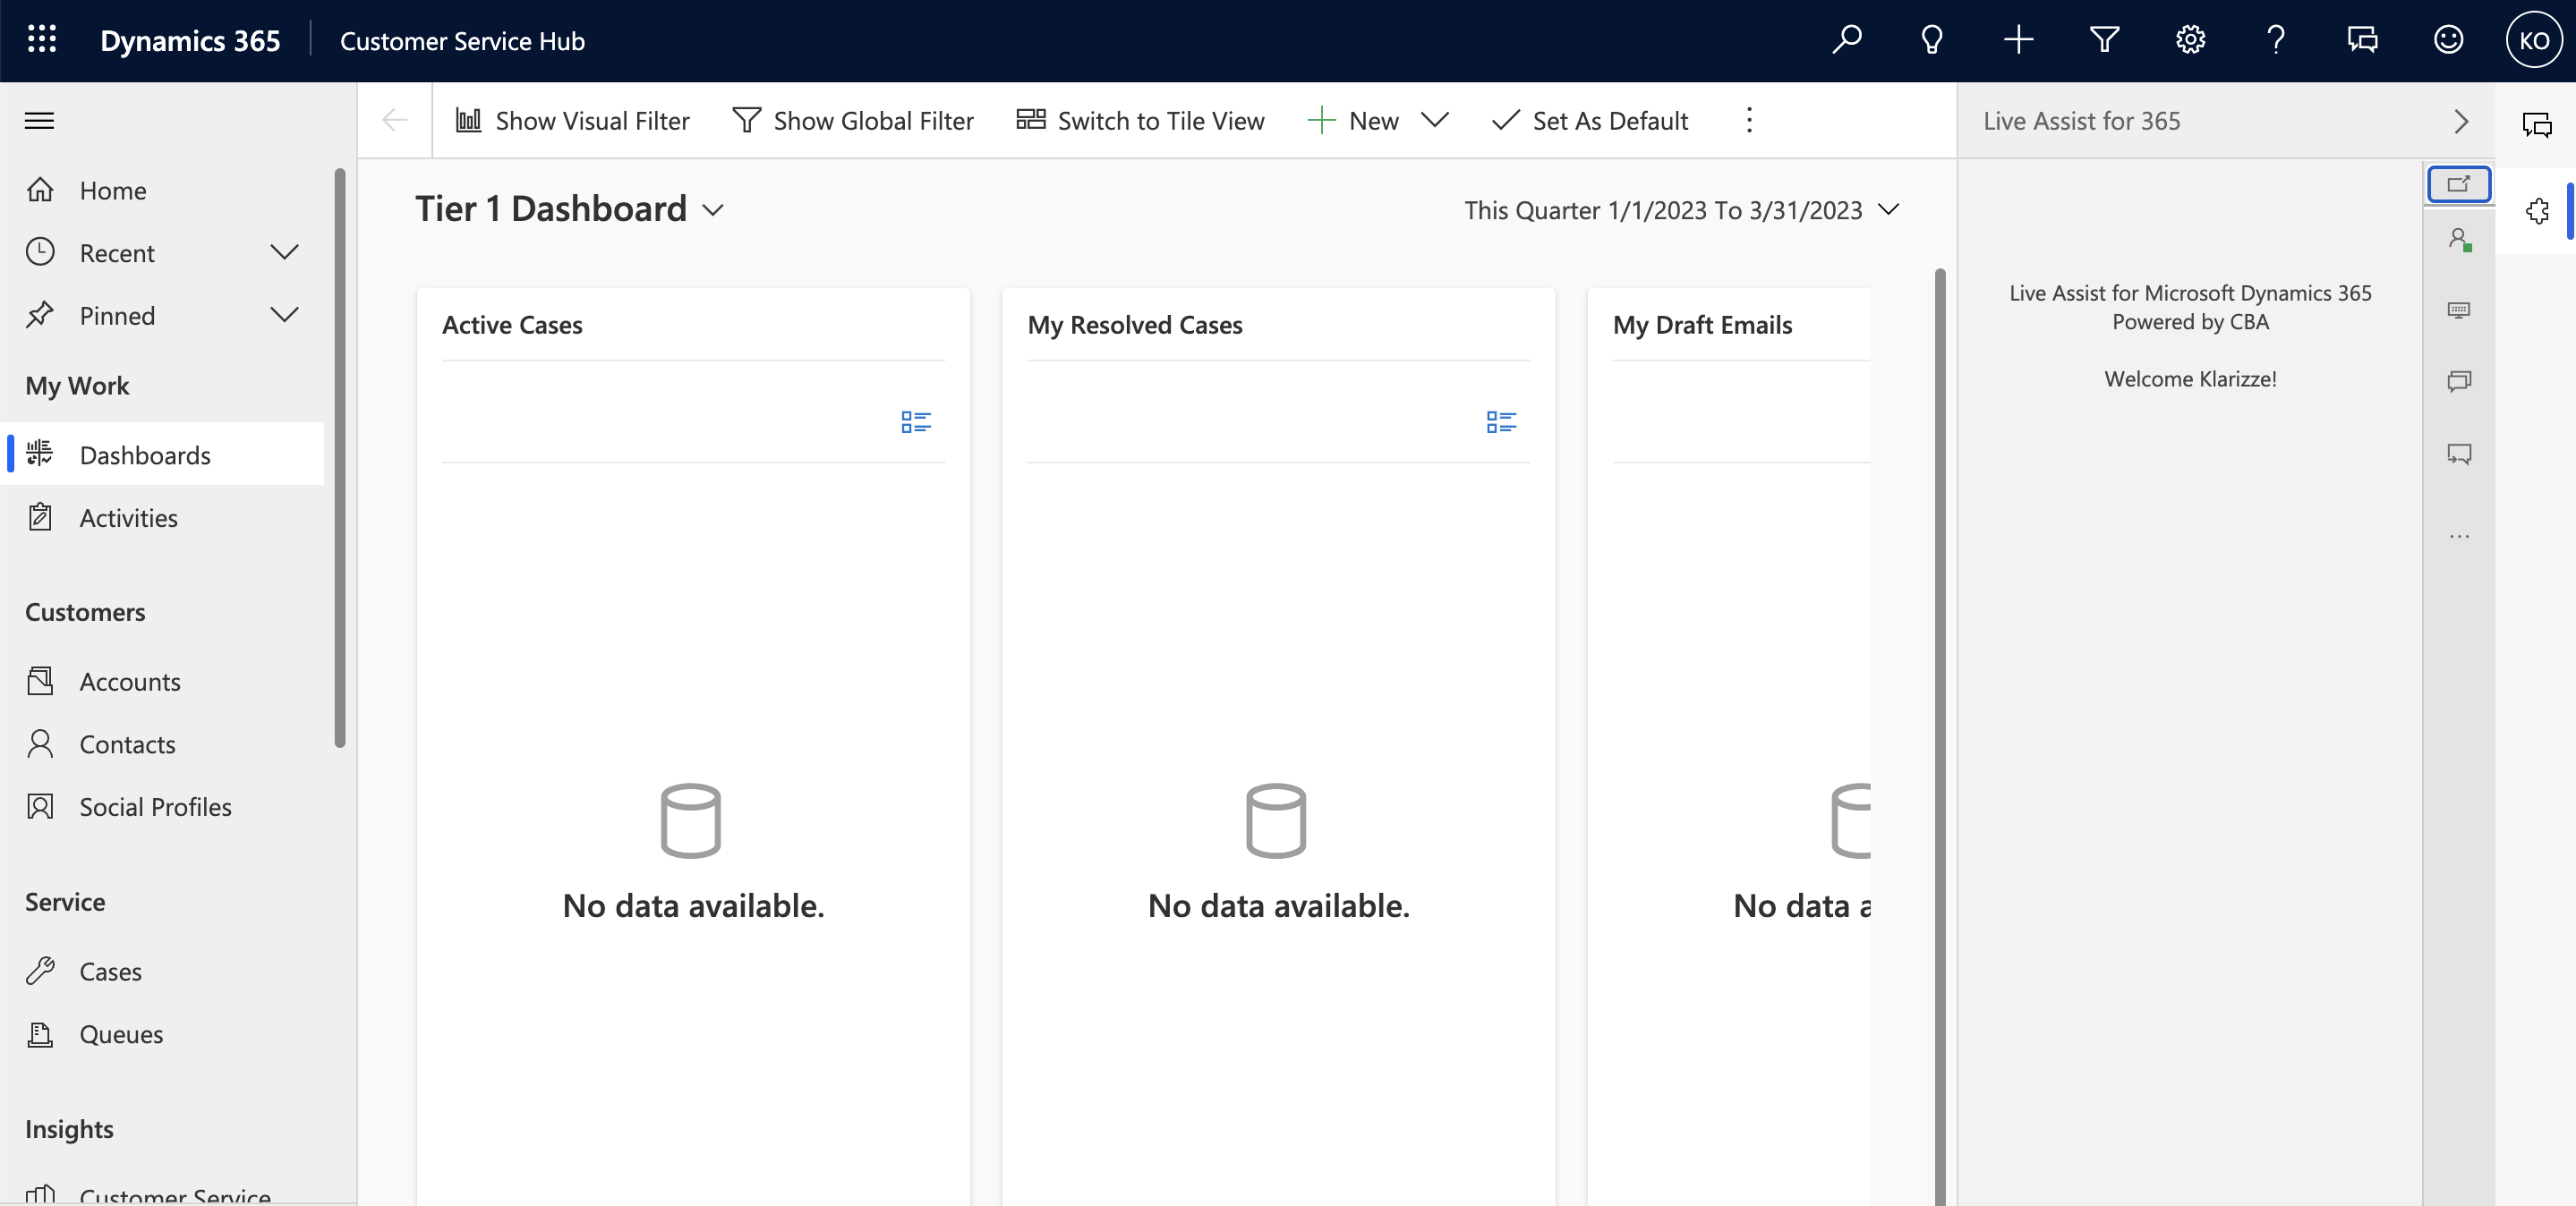
Task: Click the My Draft Emails stream title
Action: point(1702,325)
